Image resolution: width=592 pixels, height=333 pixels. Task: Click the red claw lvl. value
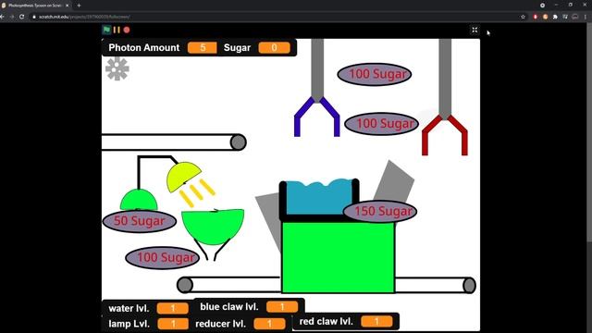[376, 322]
